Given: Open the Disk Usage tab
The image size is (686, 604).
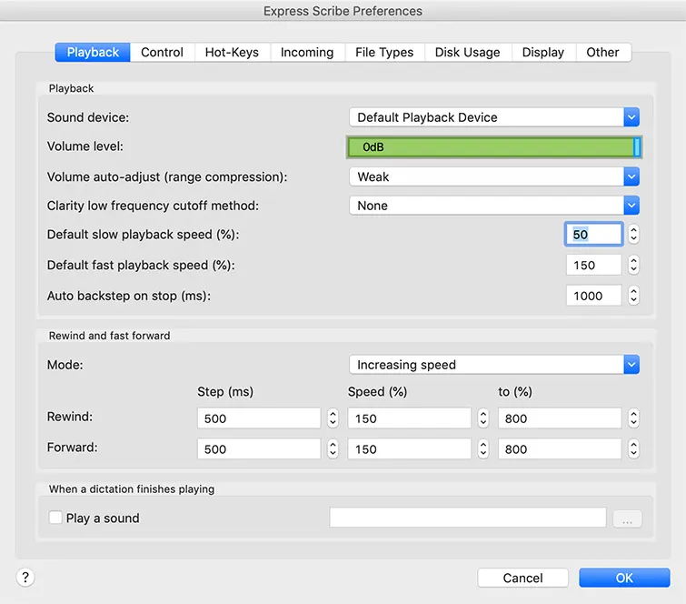Looking at the screenshot, I should click(467, 52).
